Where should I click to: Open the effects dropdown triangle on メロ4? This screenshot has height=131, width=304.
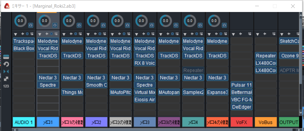[185, 34]
